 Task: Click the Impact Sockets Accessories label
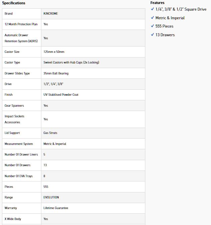pos(15,119)
